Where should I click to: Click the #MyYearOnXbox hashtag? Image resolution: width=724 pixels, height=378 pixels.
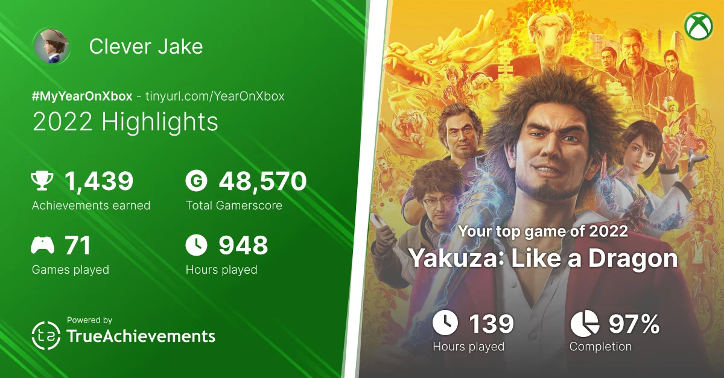click(x=83, y=96)
